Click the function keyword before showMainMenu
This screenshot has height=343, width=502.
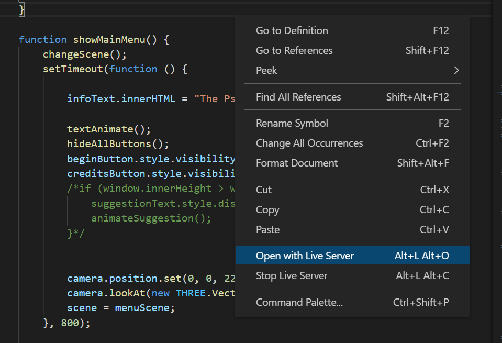[42, 40]
